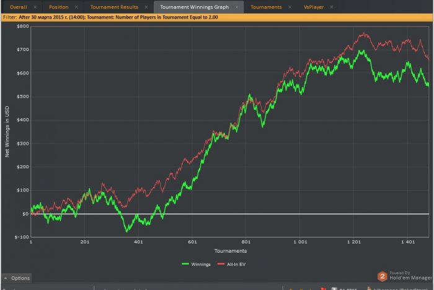Click the red All-In EV legend swatch
The height and width of the screenshot is (290, 434).
point(223,264)
